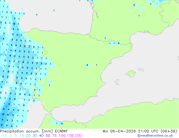Click on Ibiza island outline
179x138 pixels.
click(x=117, y=81)
